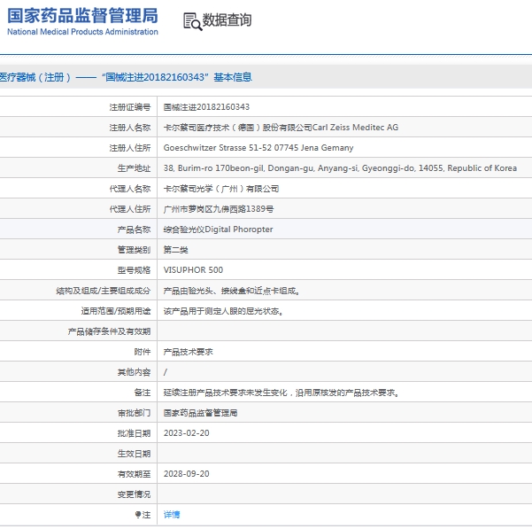The height and width of the screenshot is (529, 532).
Task: Click the 广州市萝岗区九佛西路1389号 value
Action: tap(219, 209)
